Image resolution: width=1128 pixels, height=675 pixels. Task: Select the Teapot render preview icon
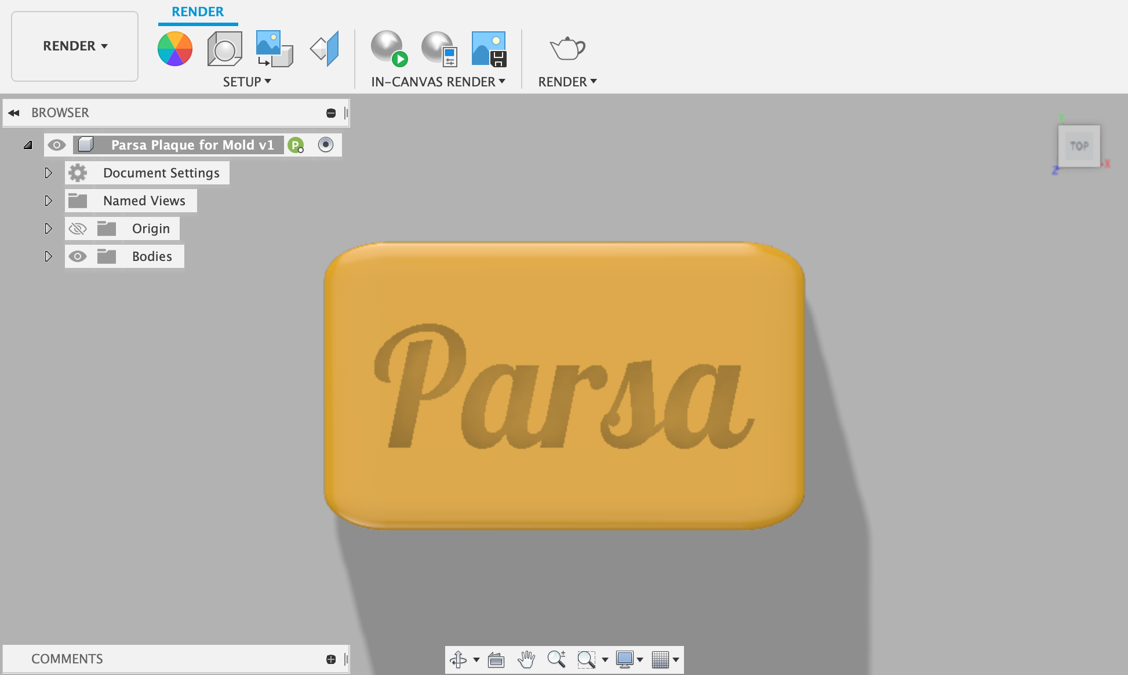click(x=567, y=50)
